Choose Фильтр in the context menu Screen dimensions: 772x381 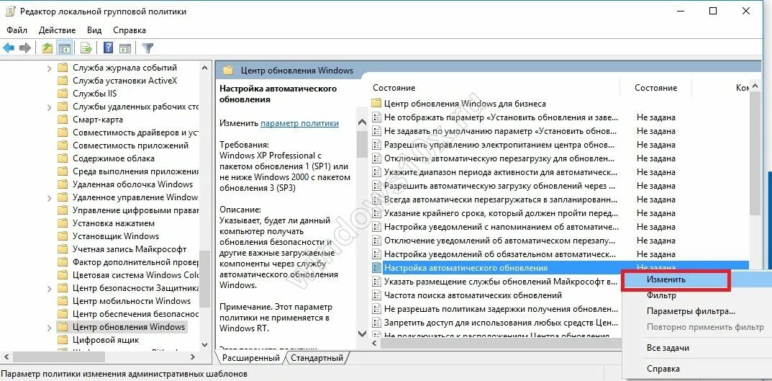pyautogui.click(x=661, y=295)
